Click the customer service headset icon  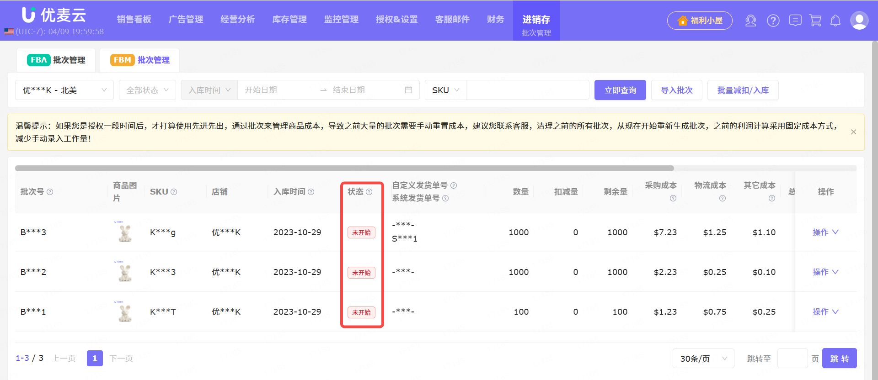point(750,21)
